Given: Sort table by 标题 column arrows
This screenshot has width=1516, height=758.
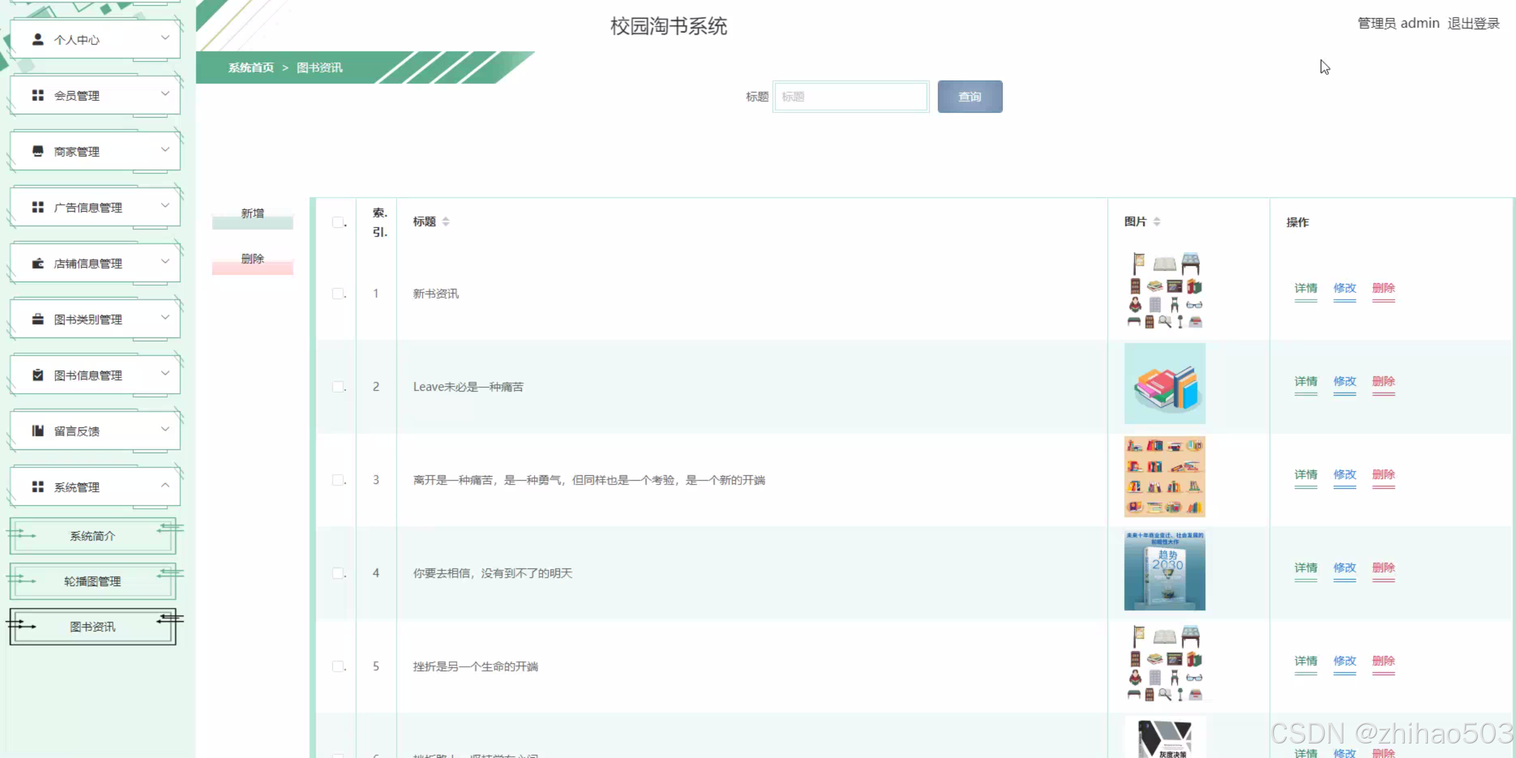Looking at the screenshot, I should pos(446,222).
